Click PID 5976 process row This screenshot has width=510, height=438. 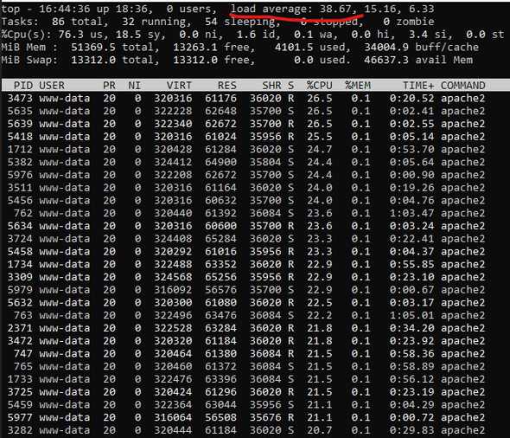(x=246, y=175)
